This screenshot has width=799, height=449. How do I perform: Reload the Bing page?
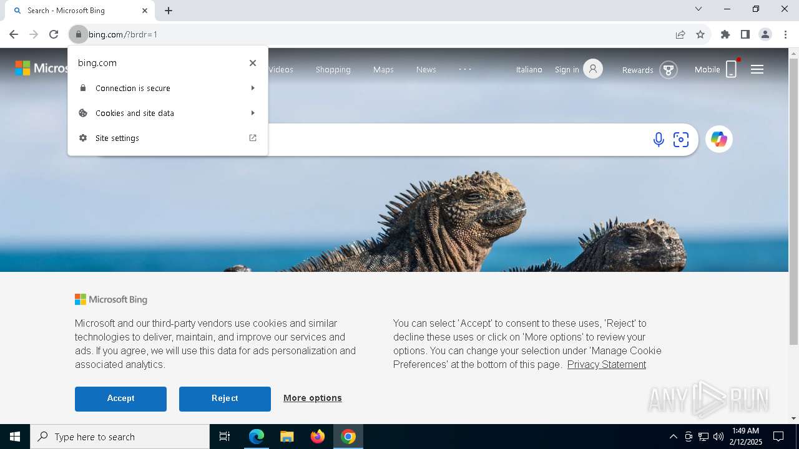point(54,34)
